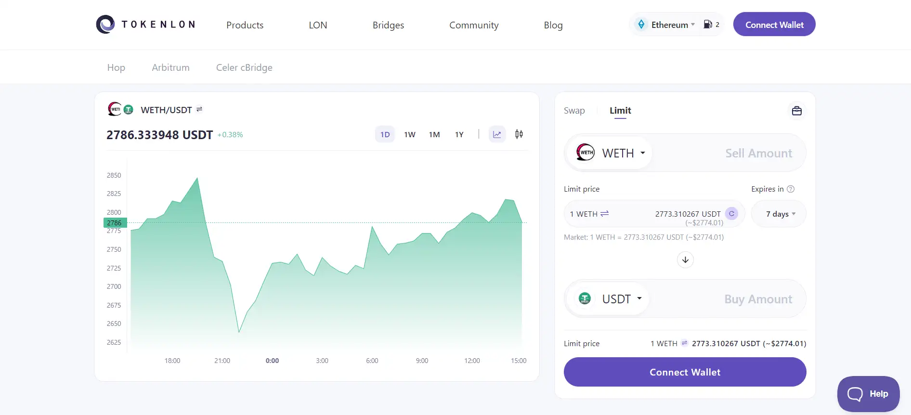The width and height of the screenshot is (911, 415).
Task: Click the Tokenlon logo icon
Action: coord(105,25)
